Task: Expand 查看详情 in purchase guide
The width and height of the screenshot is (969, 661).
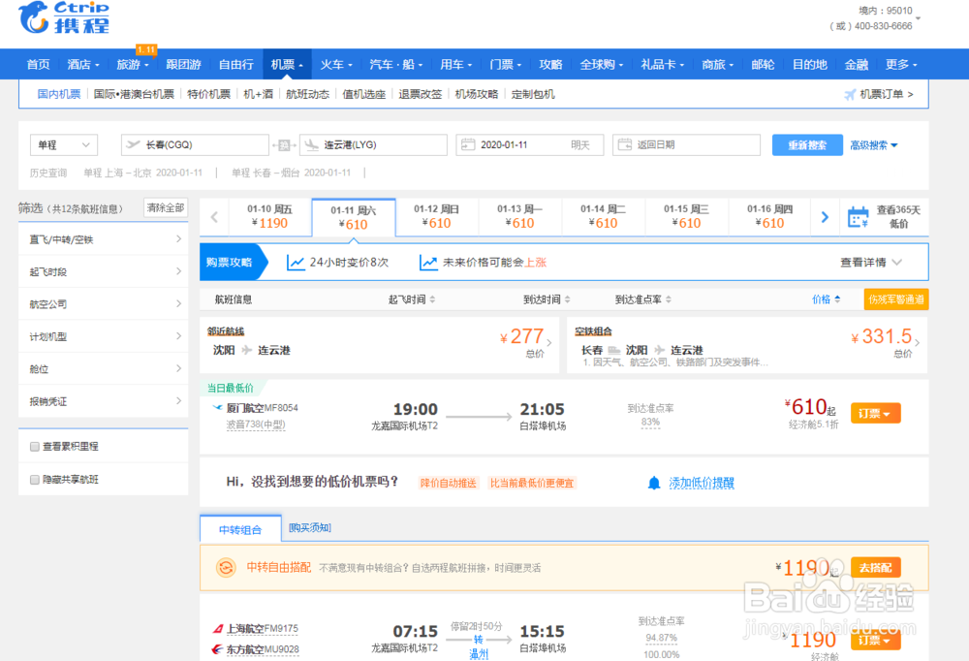Action: [871, 263]
